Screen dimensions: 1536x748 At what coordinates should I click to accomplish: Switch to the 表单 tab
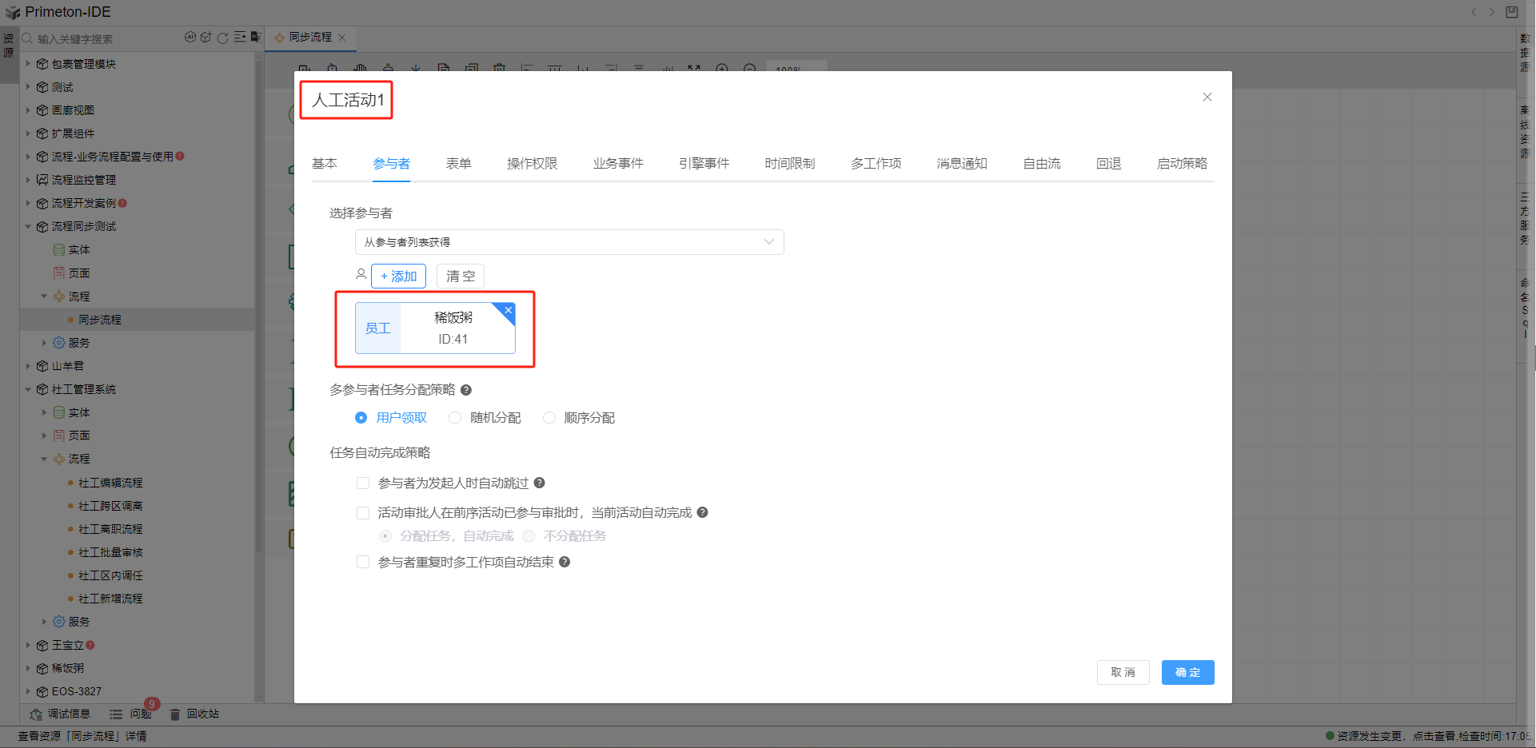[458, 164]
